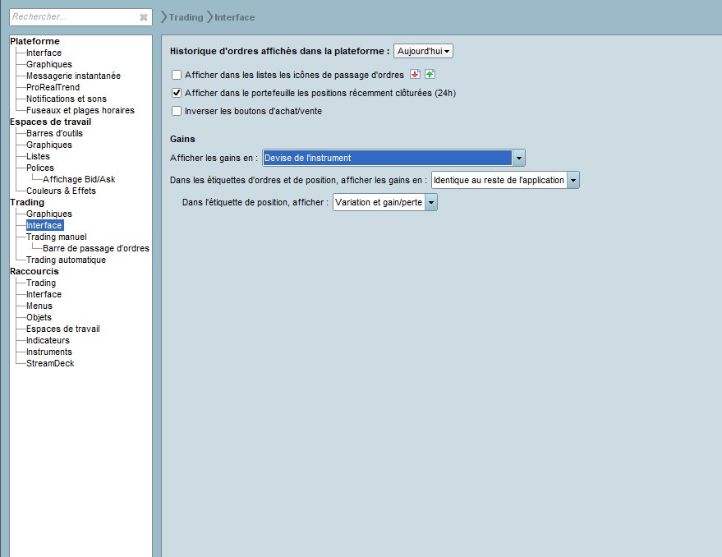Open Menus shortcuts
Image resolution: width=722 pixels, height=557 pixels.
[39, 306]
